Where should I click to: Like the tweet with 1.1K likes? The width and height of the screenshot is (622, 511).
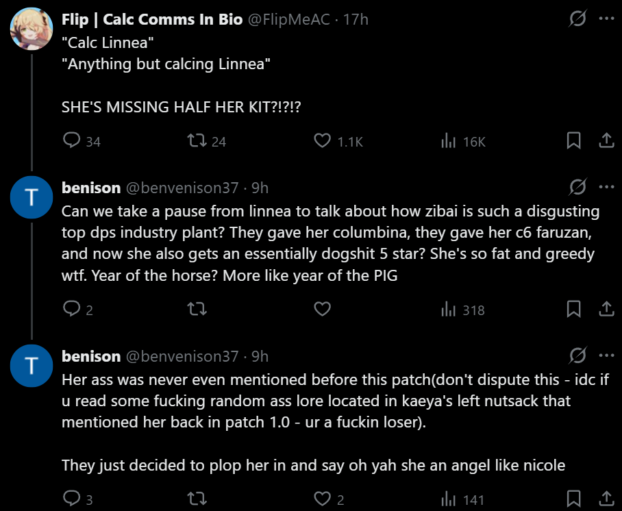[323, 141]
